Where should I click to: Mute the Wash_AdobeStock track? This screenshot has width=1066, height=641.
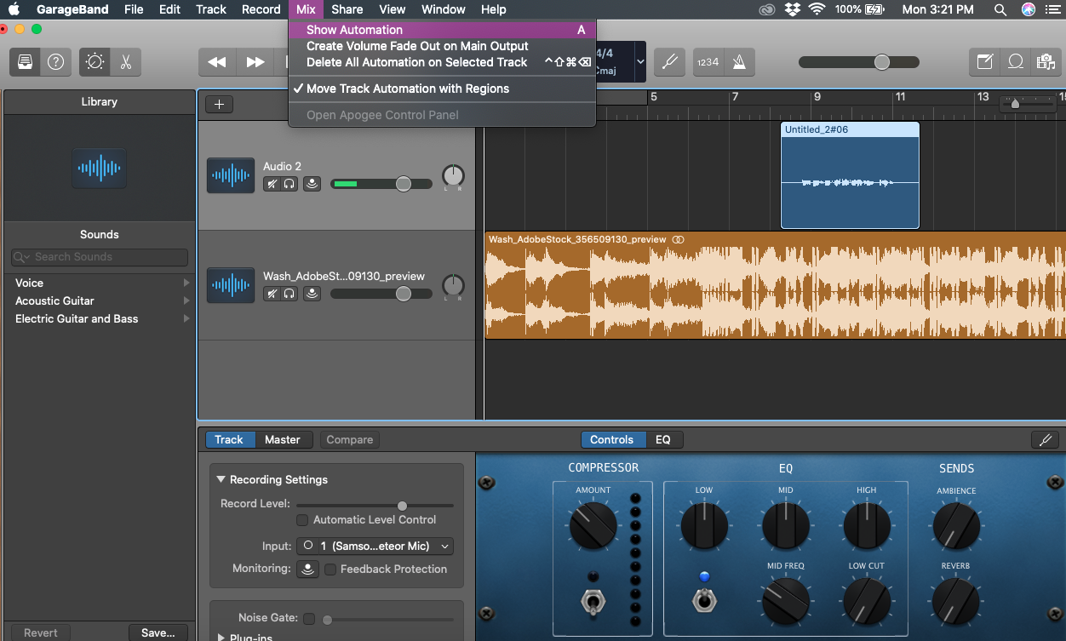tap(272, 294)
